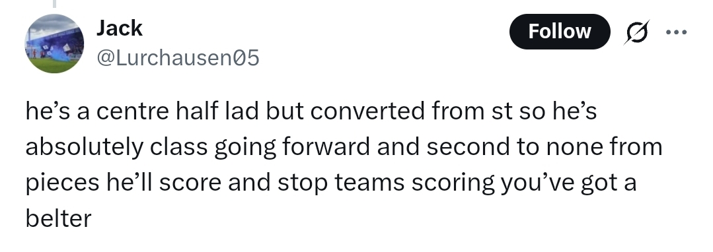Image resolution: width=713 pixels, height=252 pixels.
Task: Open the three-dot more options menu
Action: (x=676, y=32)
